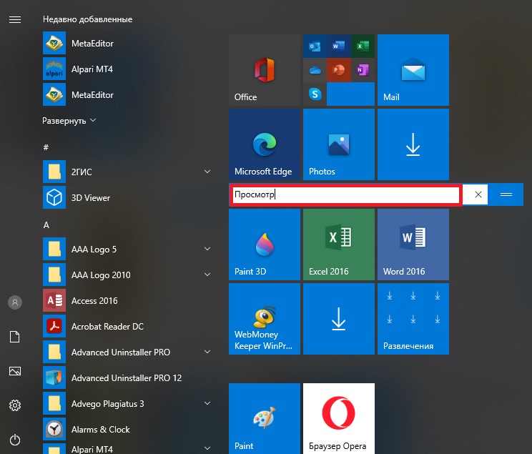Open the PowerPoint mini tile

(339, 70)
